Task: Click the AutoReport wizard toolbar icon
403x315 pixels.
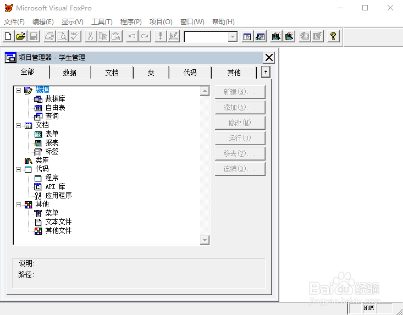Action: click(318, 36)
